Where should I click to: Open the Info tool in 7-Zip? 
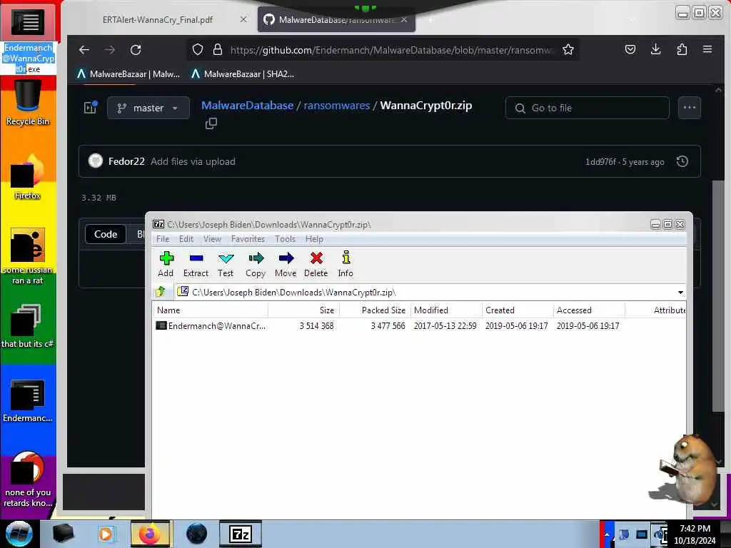[x=346, y=264]
